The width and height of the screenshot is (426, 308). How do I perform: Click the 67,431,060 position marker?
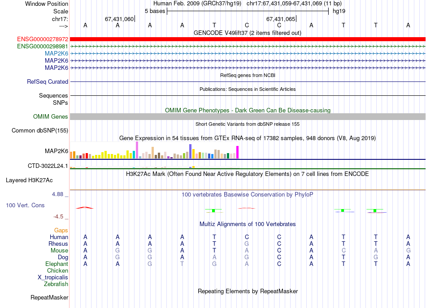120,19
